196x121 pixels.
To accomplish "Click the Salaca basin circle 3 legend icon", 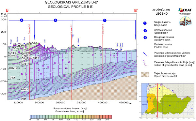I will 145,31.
